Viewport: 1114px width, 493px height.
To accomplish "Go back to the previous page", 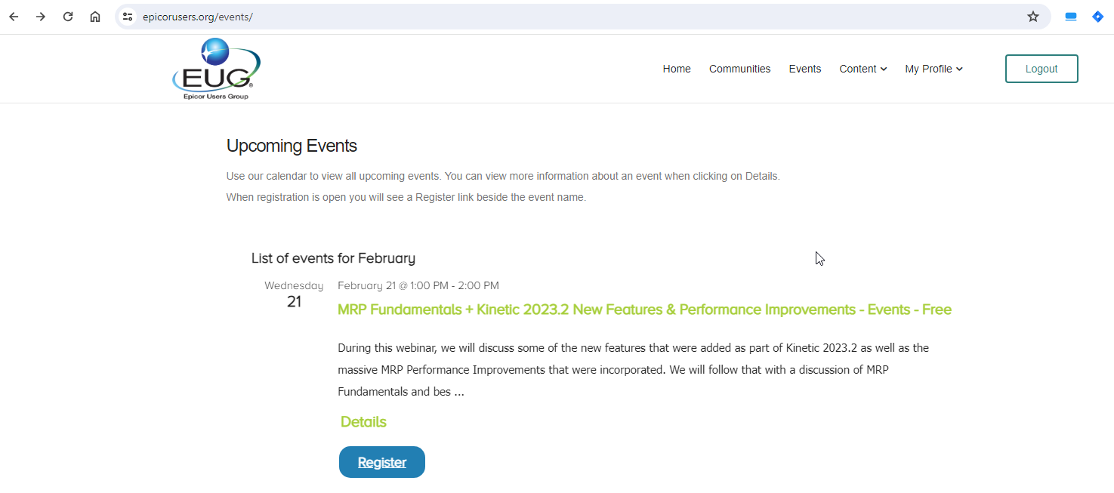I will tap(14, 16).
